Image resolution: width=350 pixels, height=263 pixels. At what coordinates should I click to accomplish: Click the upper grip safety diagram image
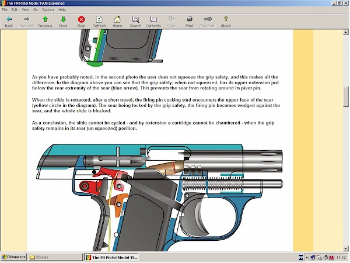click(x=121, y=48)
